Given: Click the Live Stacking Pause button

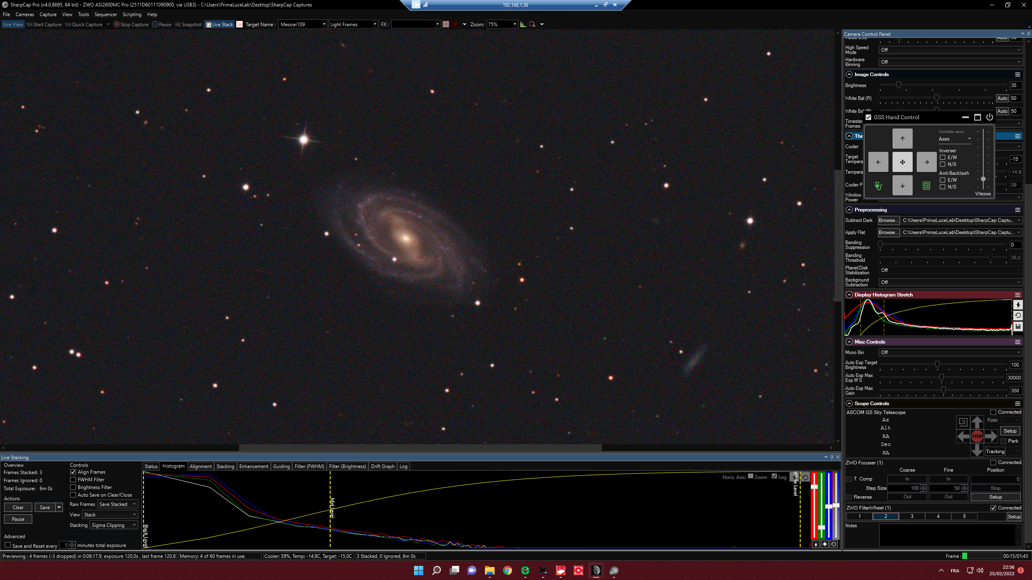Looking at the screenshot, I should 18,519.
